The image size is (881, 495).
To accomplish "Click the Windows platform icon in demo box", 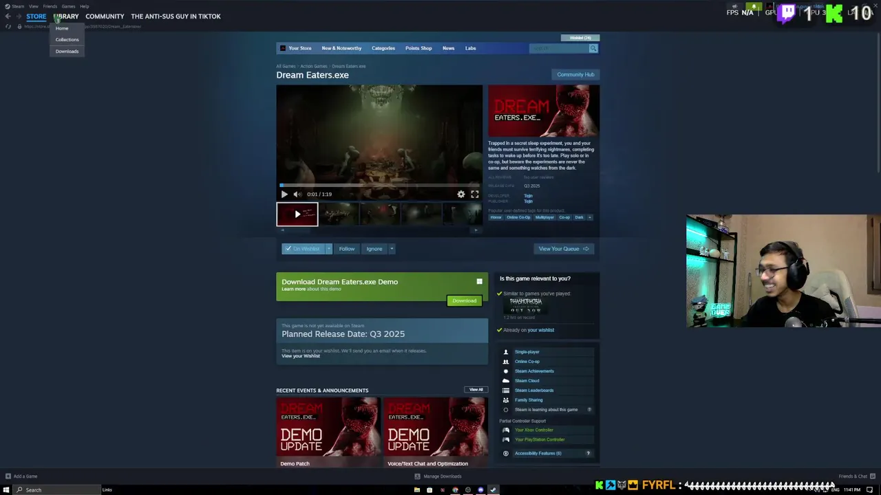I will click(480, 282).
